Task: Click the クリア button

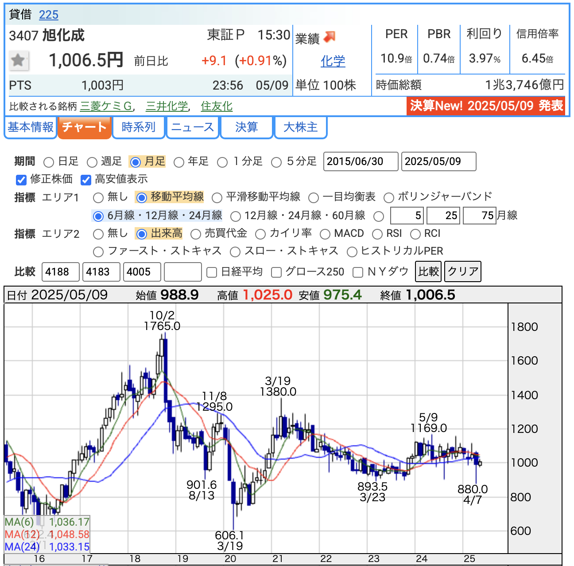Action: [463, 271]
